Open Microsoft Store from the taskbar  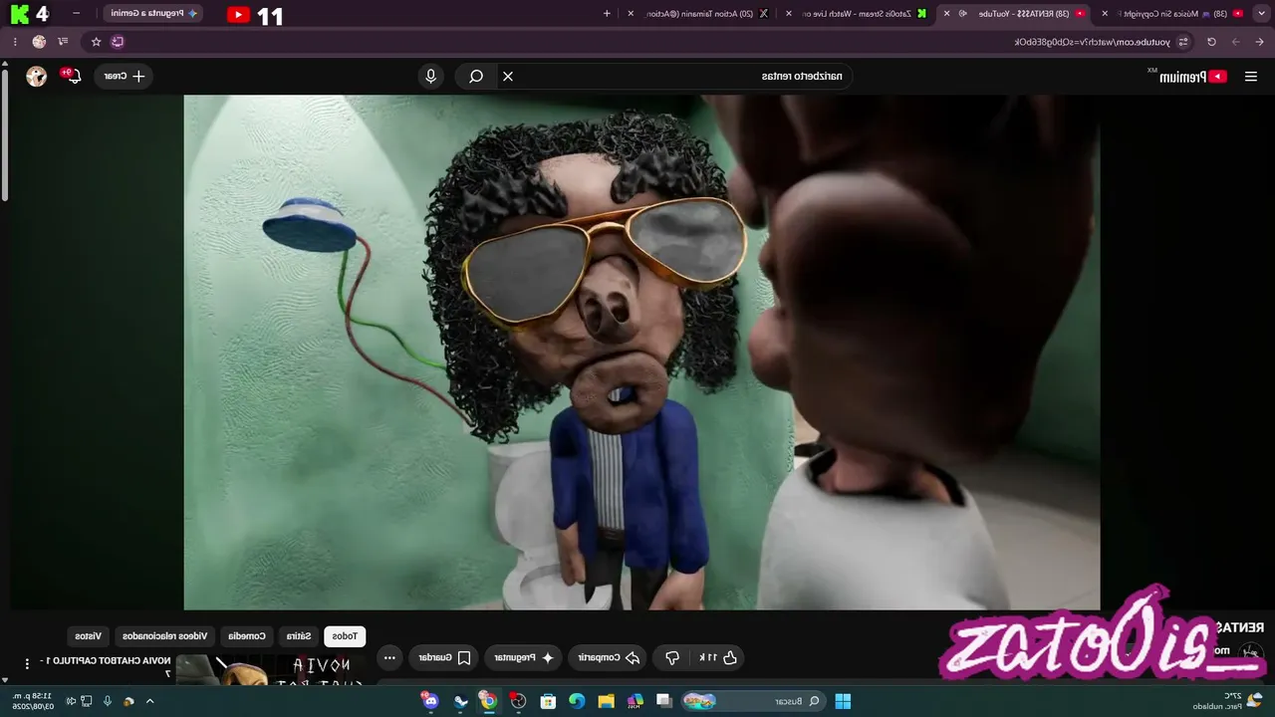click(x=548, y=701)
